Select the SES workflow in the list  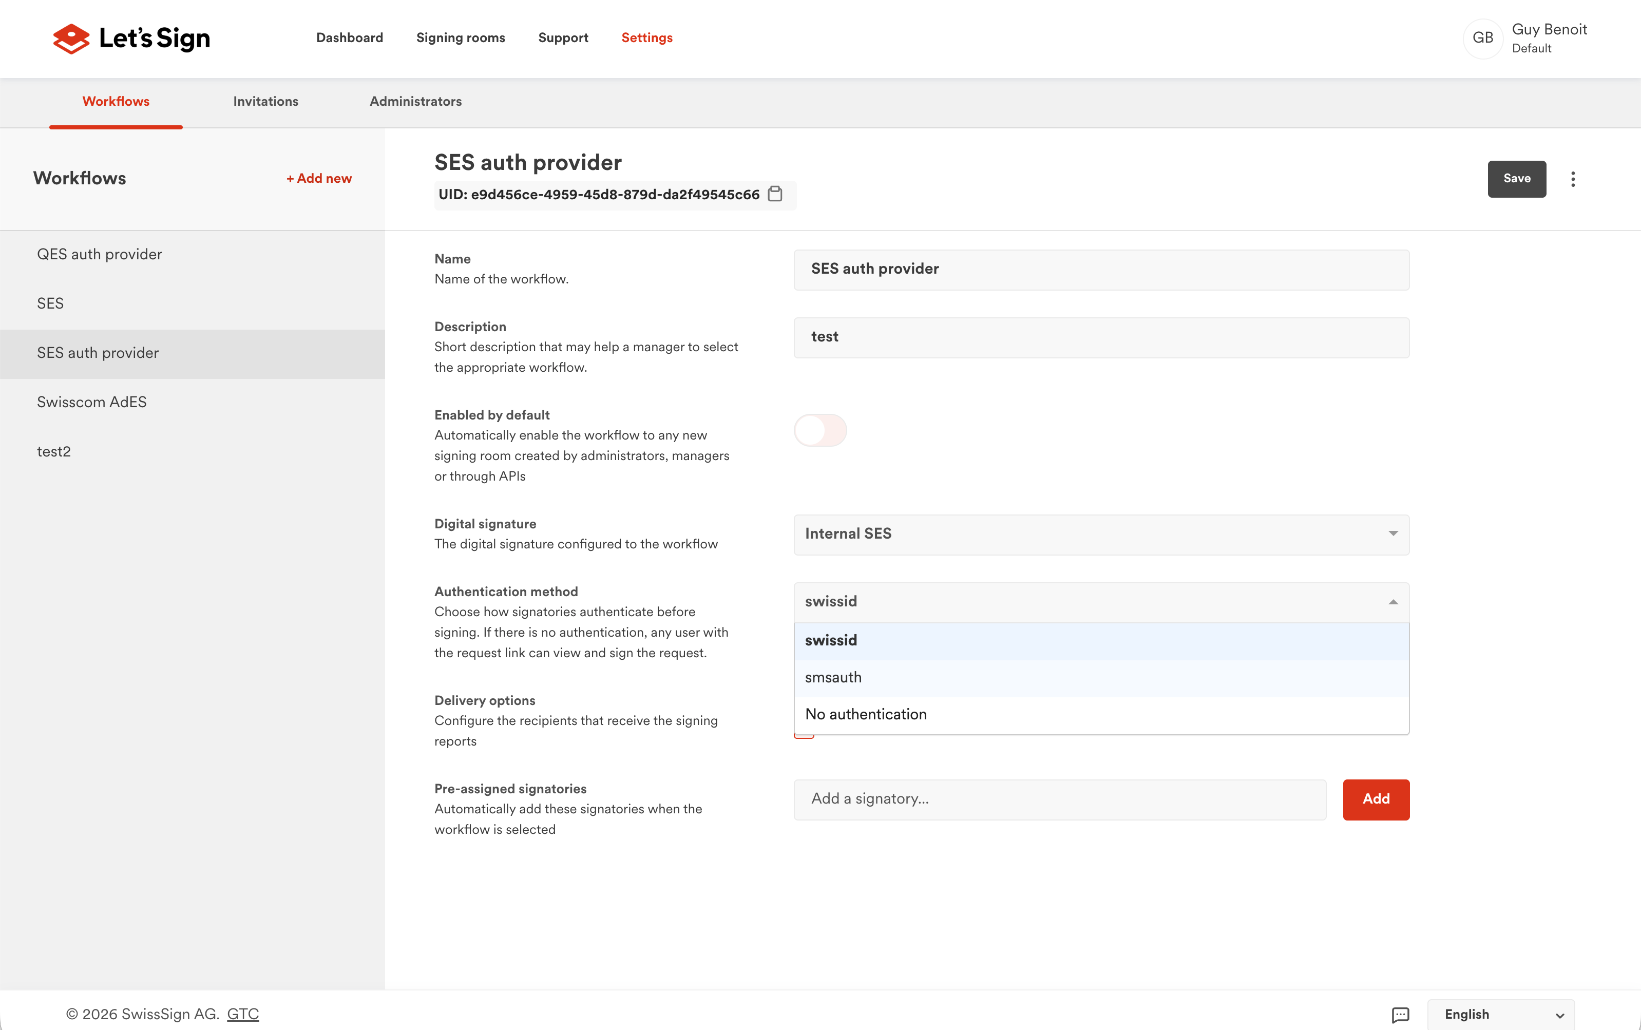192,304
